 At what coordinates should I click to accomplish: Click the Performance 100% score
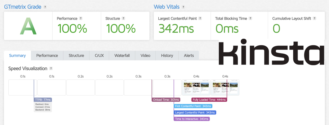coord(72,28)
